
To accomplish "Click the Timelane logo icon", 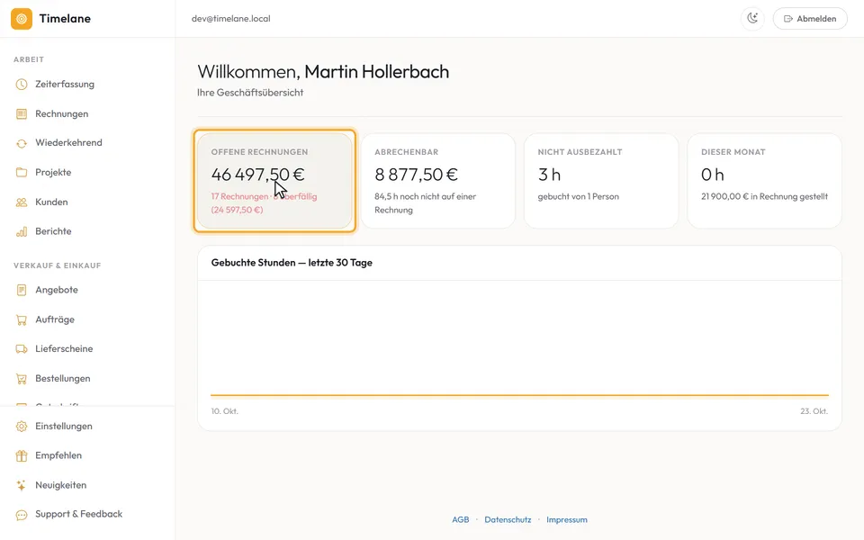I will 22,19.
